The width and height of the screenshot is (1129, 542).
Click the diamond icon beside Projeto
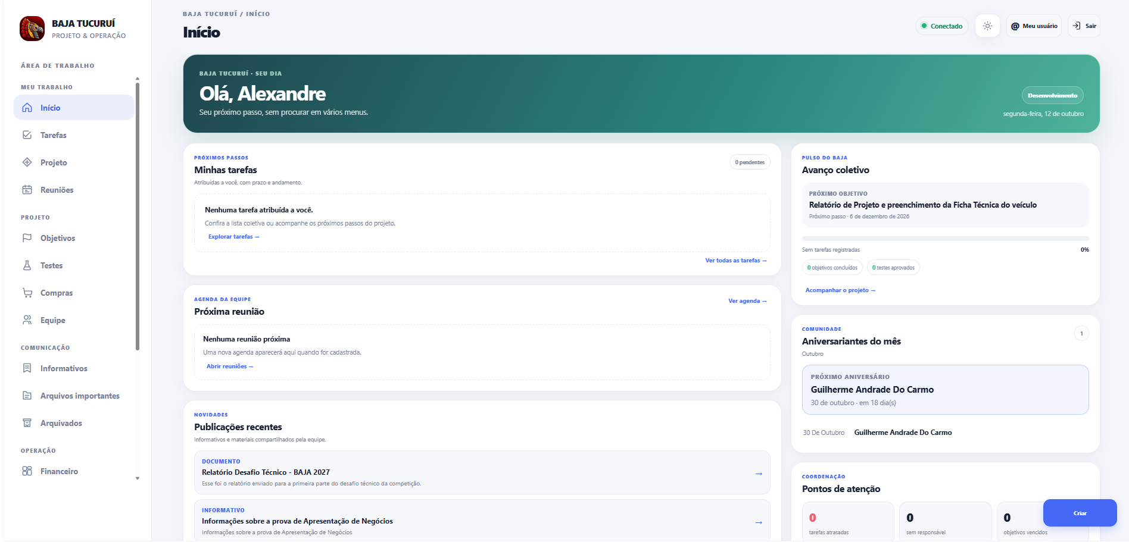(x=27, y=162)
